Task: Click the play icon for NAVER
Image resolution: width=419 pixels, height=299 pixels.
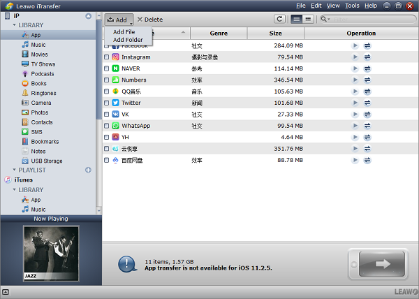Action: tap(355, 68)
